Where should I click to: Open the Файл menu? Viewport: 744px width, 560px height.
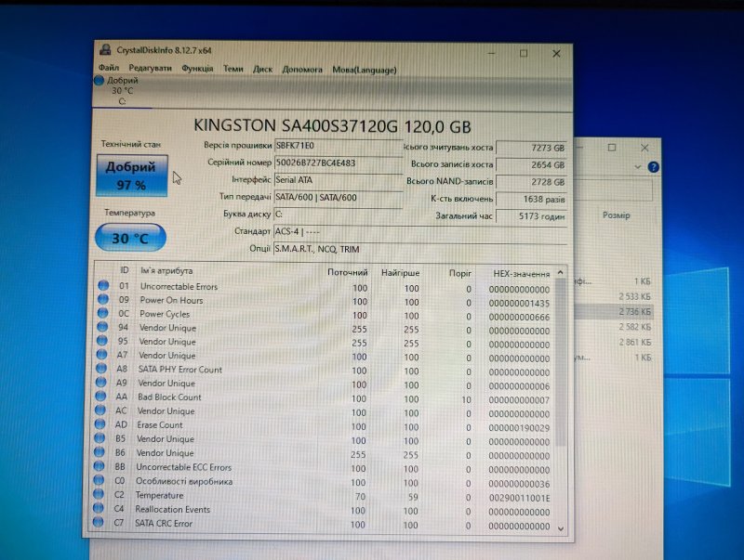coord(108,69)
